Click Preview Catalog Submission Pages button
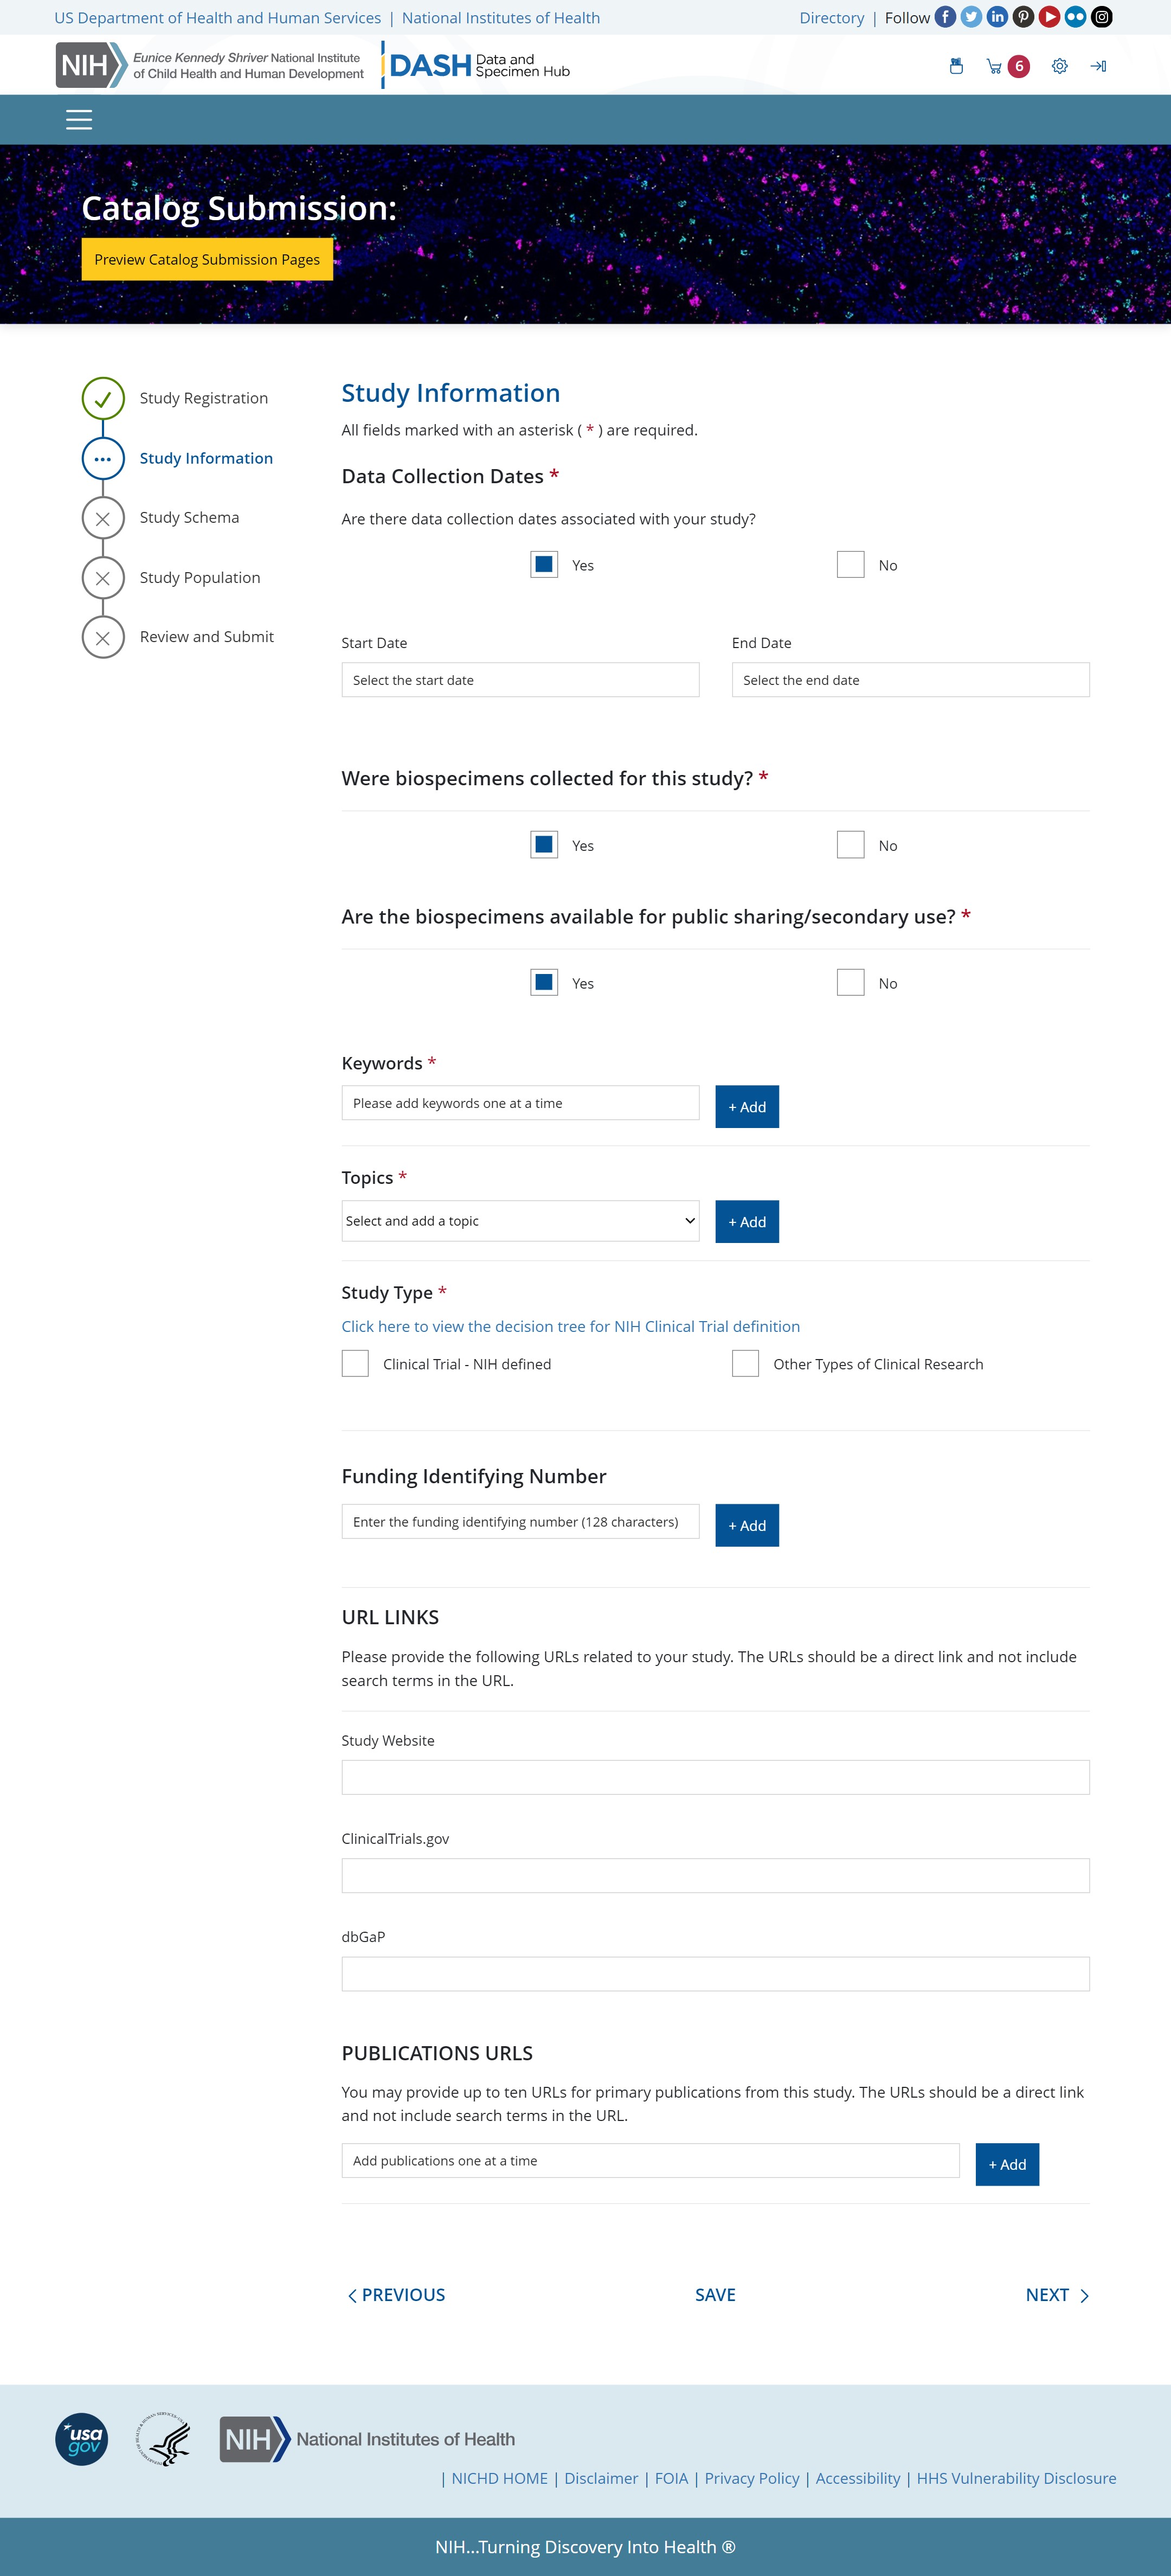Viewport: 1171px width, 2576px height. tap(207, 260)
